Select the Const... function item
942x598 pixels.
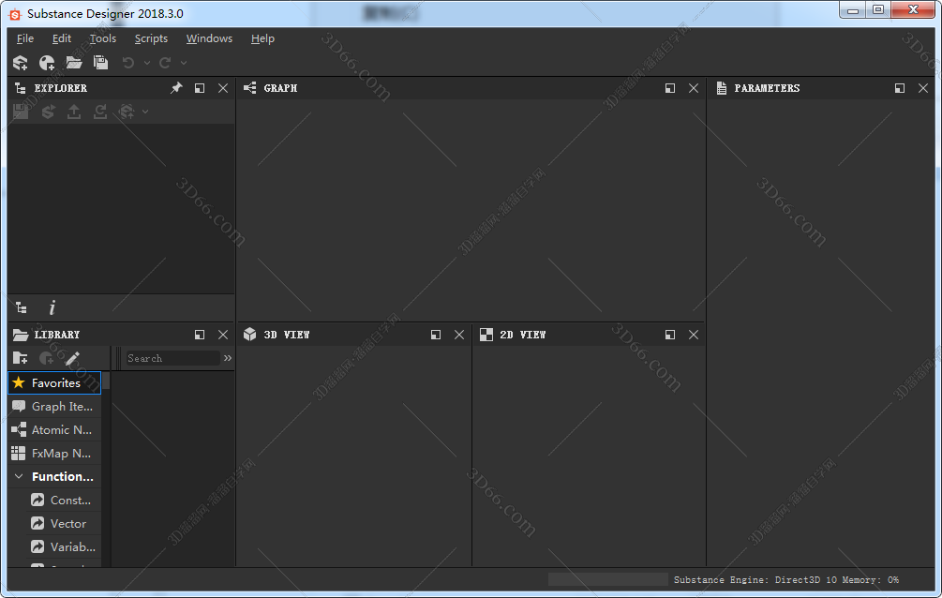click(x=65, y=500)
